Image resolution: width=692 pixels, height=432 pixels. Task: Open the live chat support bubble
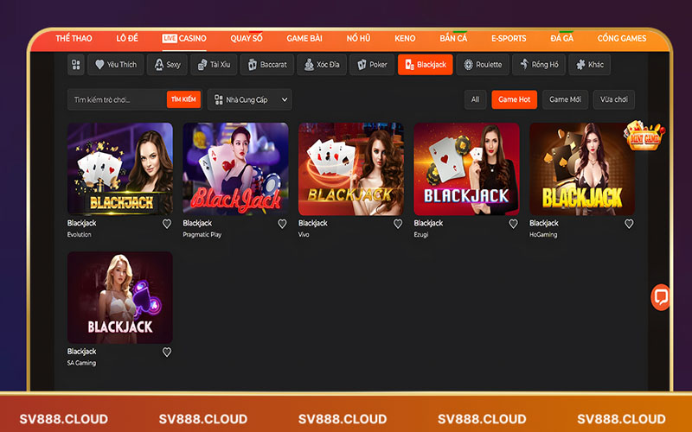point(661,297)
